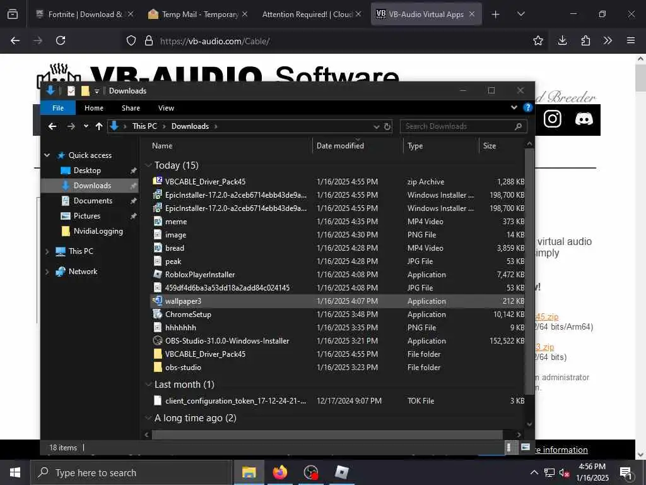Collapse the Quick access tree node
Screen dimensions: 646x485
pos(47,155)
